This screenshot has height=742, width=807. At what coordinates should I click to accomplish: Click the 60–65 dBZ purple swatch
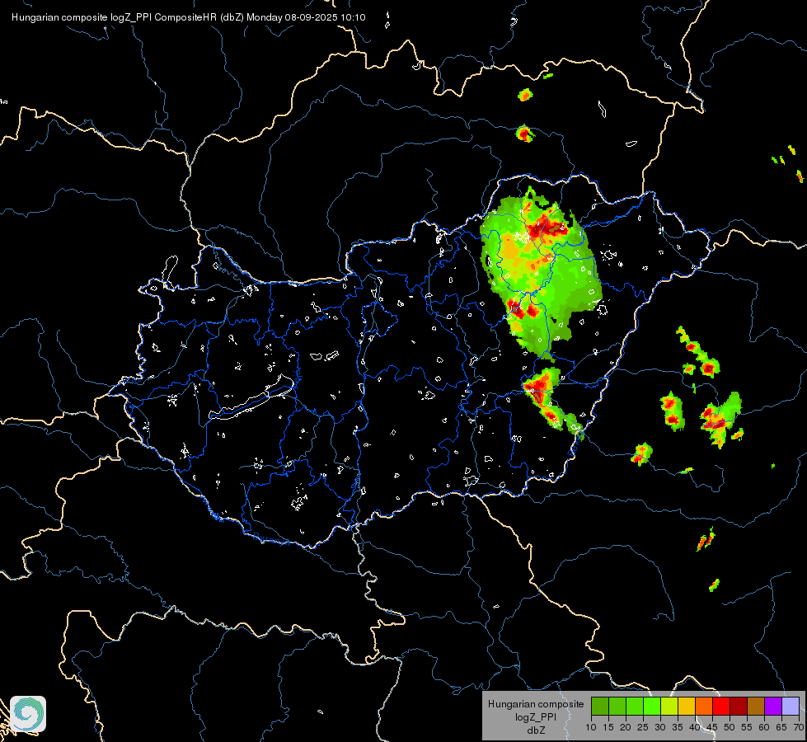pyautogui.click(x=773, y=706)
